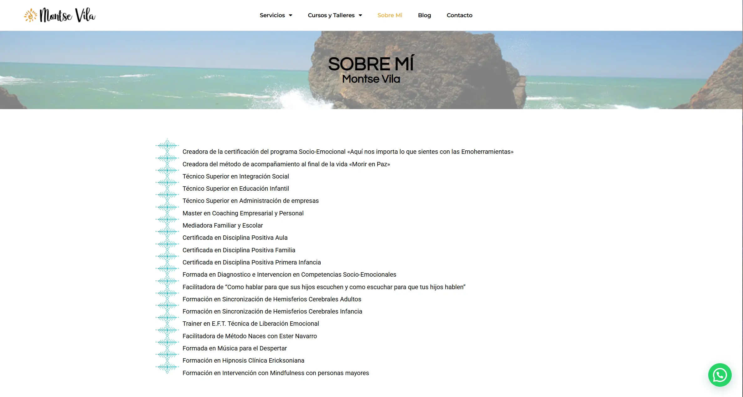Click the Montse Vila logo
The height and width of the screenshot is (397, 743).
[x=67, y=15]
